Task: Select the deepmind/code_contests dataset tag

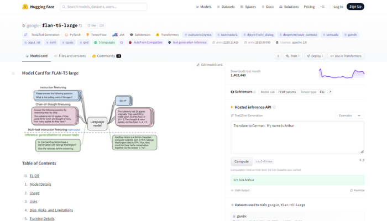Action: (298, 35)
